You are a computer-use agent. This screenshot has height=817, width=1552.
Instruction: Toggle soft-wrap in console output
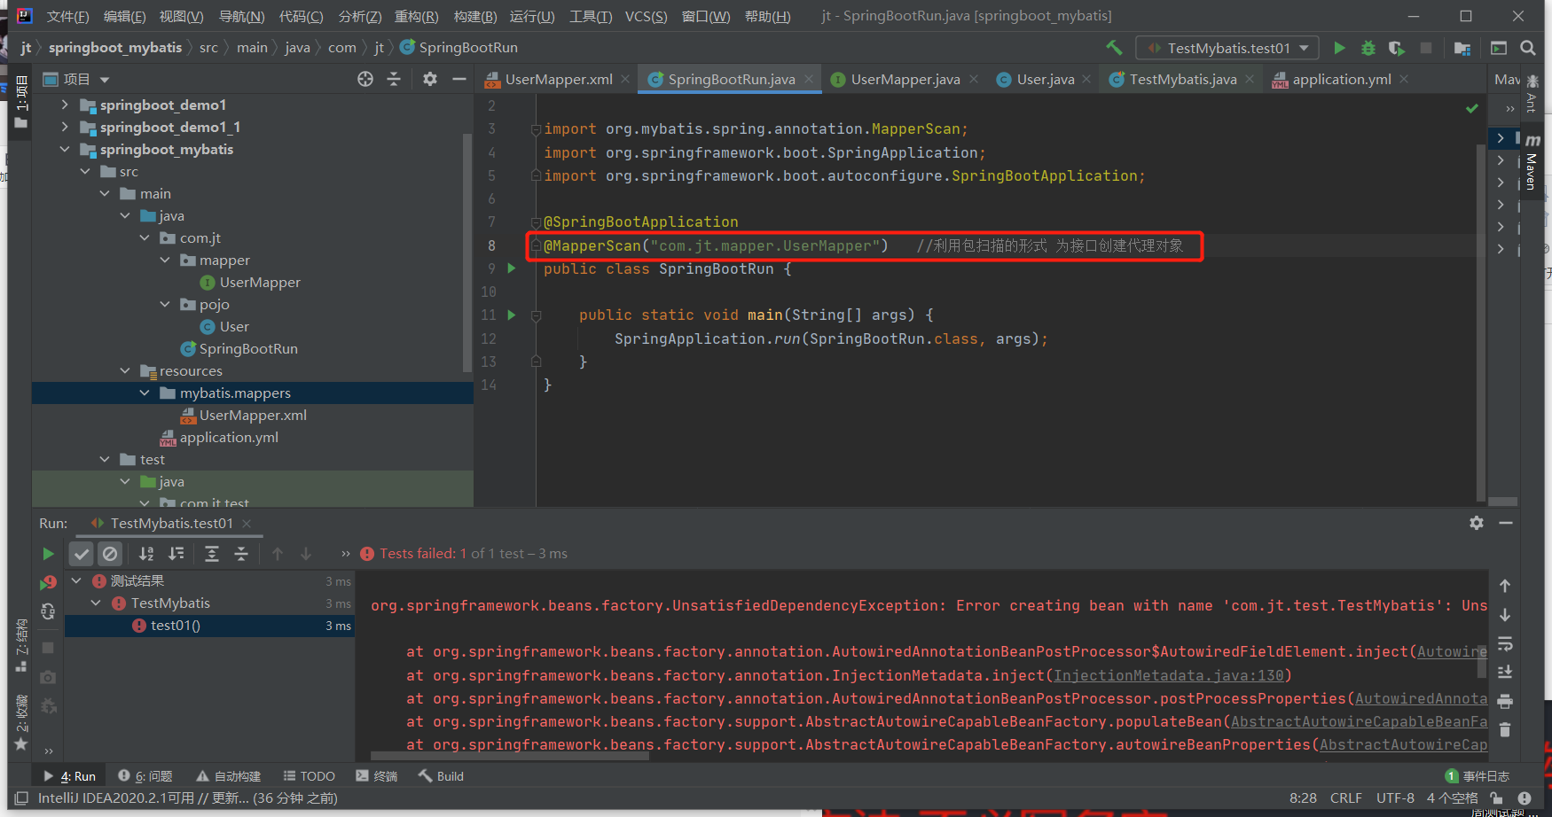click(1505, 643)
